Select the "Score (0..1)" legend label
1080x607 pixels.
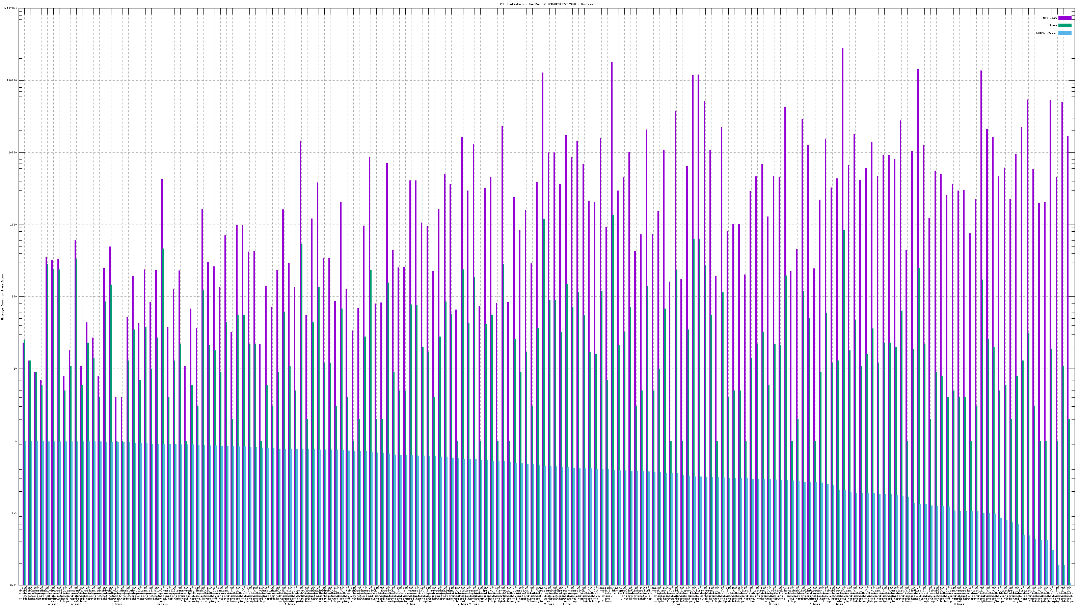pos(1046,33)
